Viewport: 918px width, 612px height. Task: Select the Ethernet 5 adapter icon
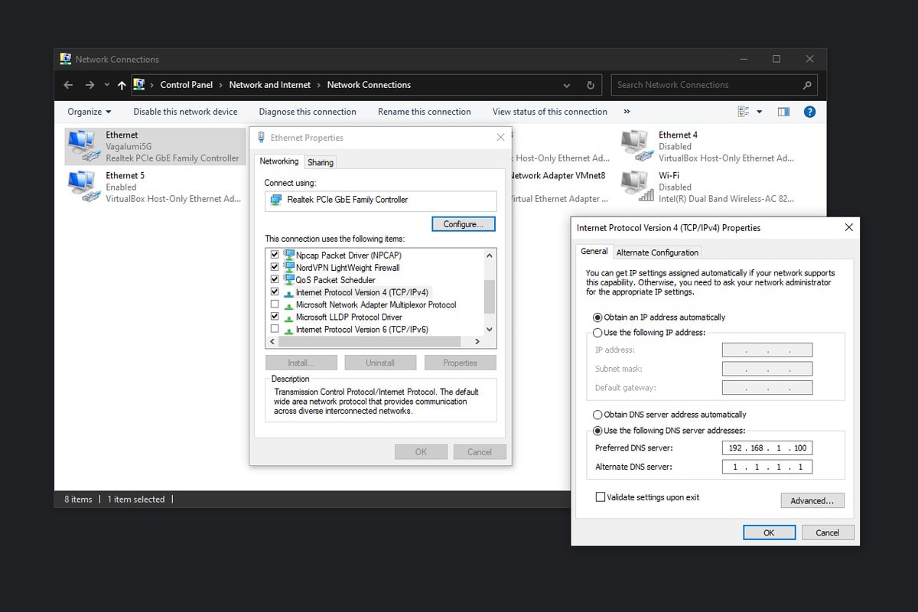tap(83, 186)
